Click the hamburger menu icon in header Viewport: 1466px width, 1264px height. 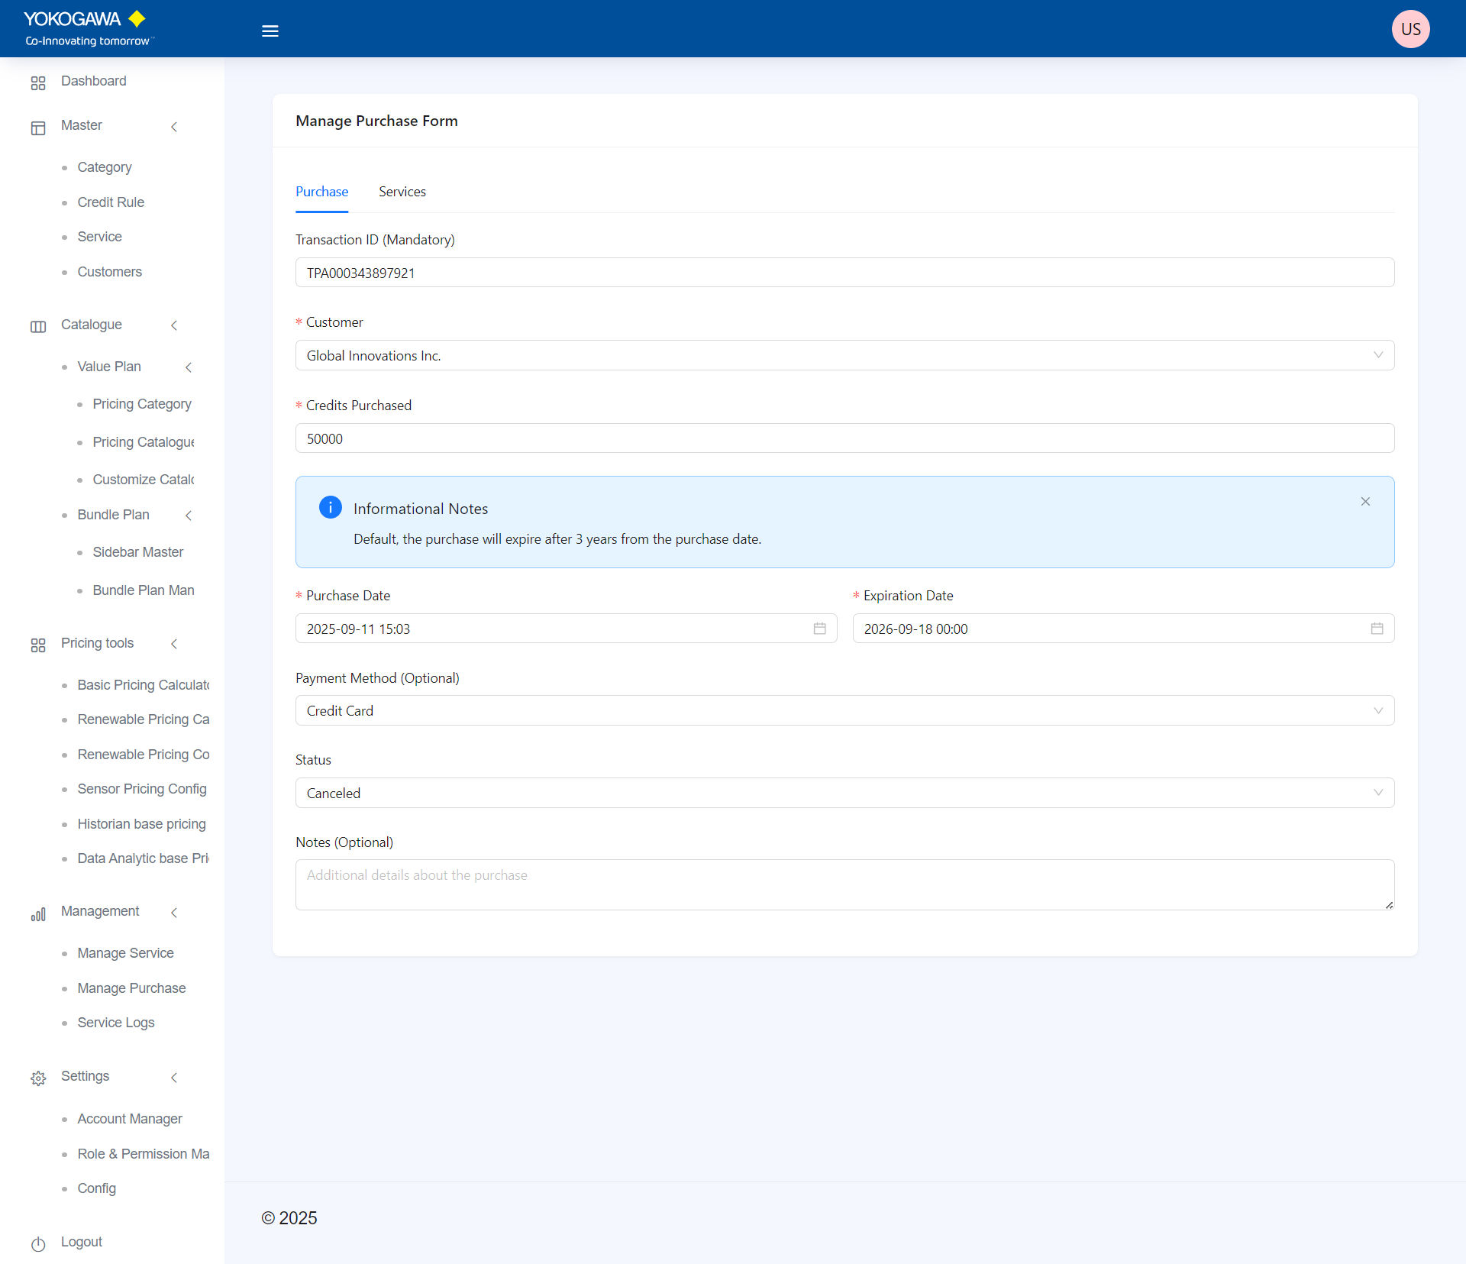pos(270,31)
